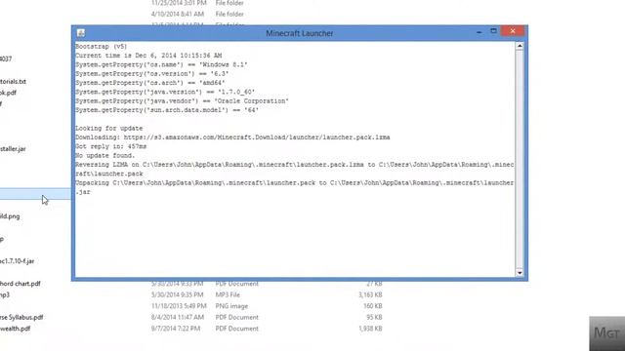
Task: Click '95 KB' size cell in Explorer
Action: coord(374,318)
